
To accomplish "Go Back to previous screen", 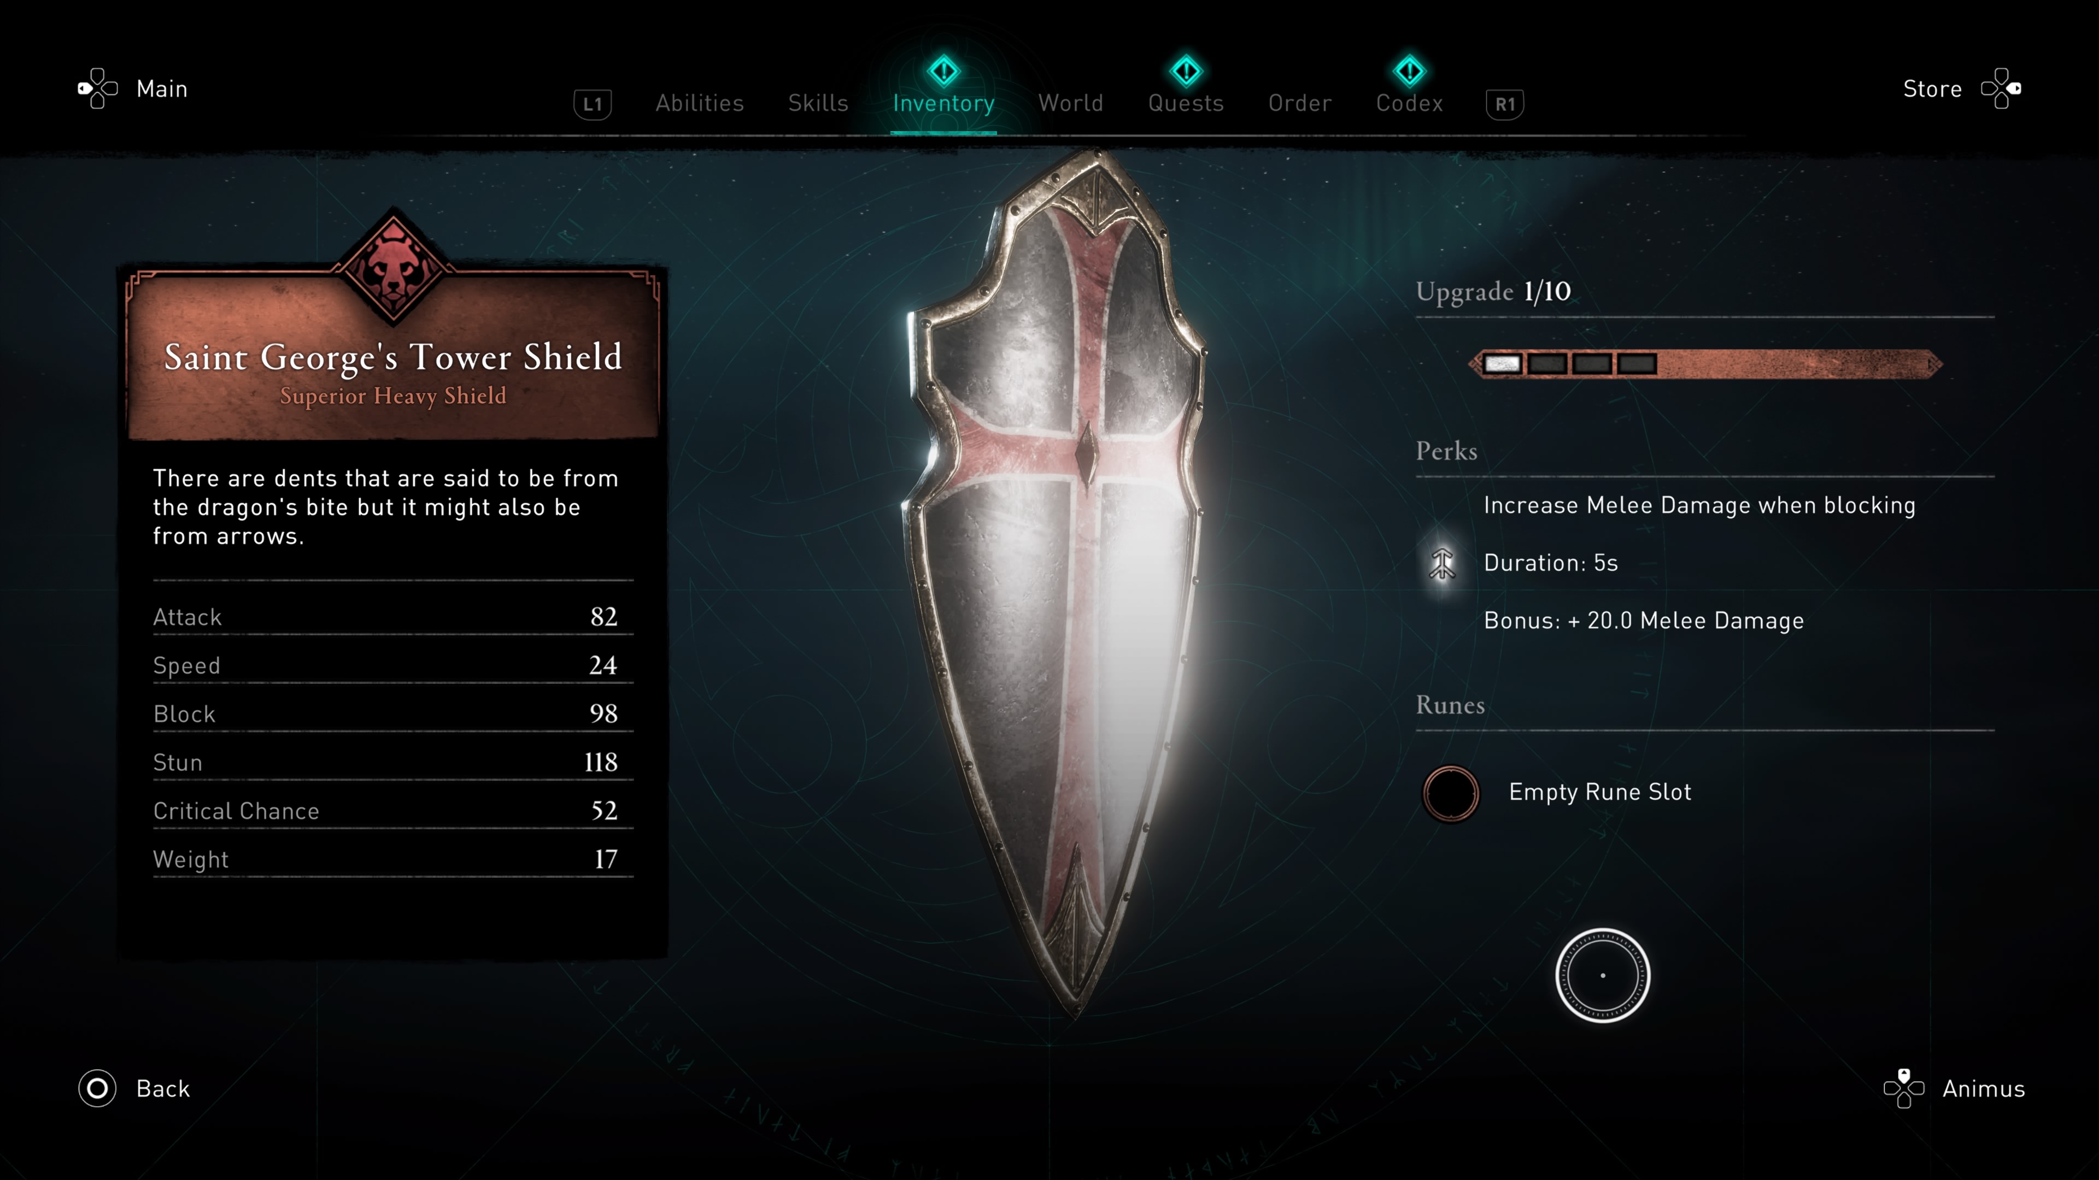I will (x=163, y=1089).
